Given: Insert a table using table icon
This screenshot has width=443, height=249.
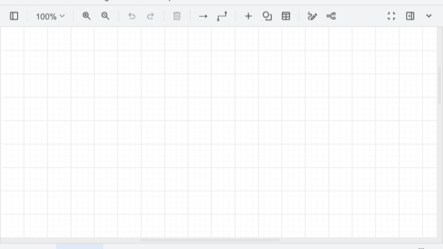Looking at the screenshot, I should coord(286,16).
